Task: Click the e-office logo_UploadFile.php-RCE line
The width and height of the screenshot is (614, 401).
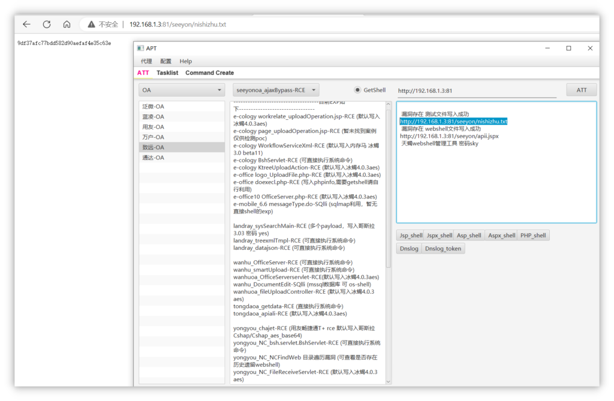Action: click(307, 174)
